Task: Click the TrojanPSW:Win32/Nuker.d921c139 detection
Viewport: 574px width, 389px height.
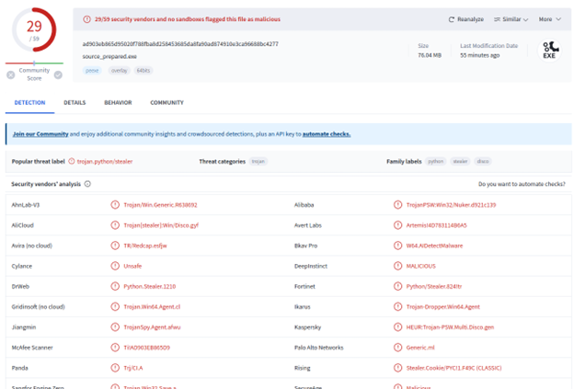Action: (451, 205)
